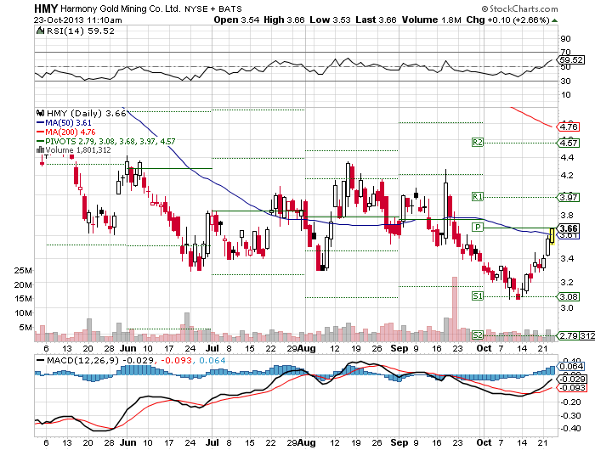Click the green 3.97 pivot price tag

569,197
